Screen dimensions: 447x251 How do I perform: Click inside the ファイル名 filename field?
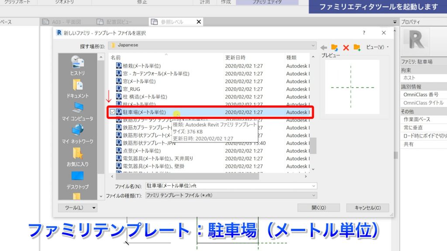(x=218, y=187)
